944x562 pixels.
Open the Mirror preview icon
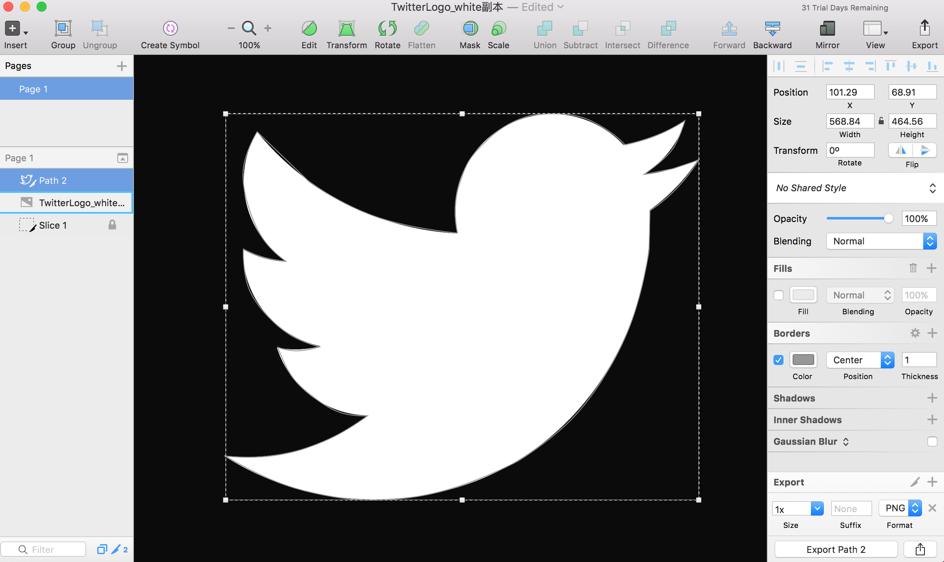pos(827,29)
